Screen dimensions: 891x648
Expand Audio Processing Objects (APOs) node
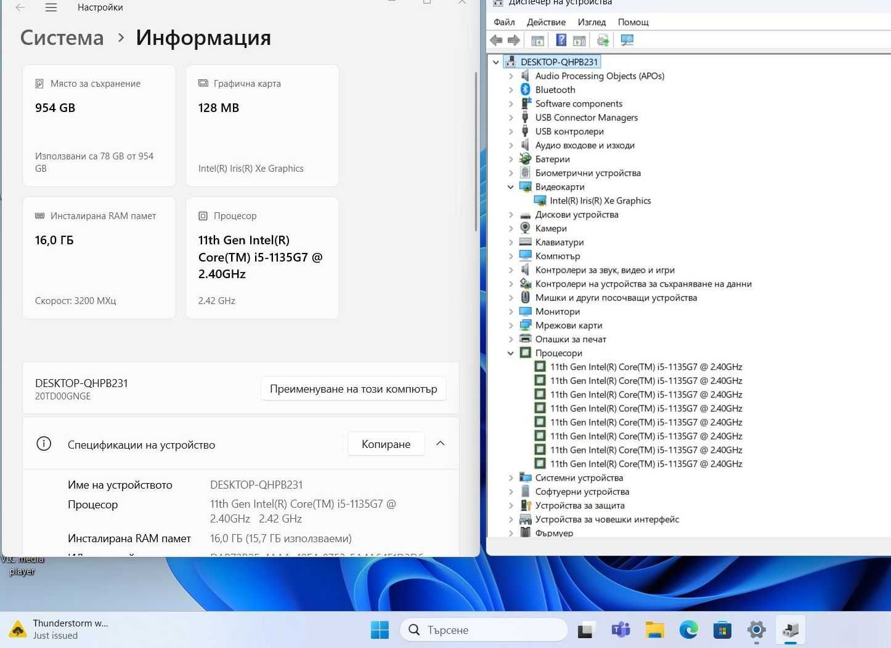[x=511, y=76]
